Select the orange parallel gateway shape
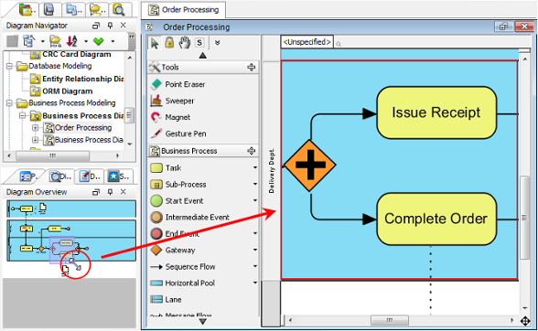 [x=310, y=165]
